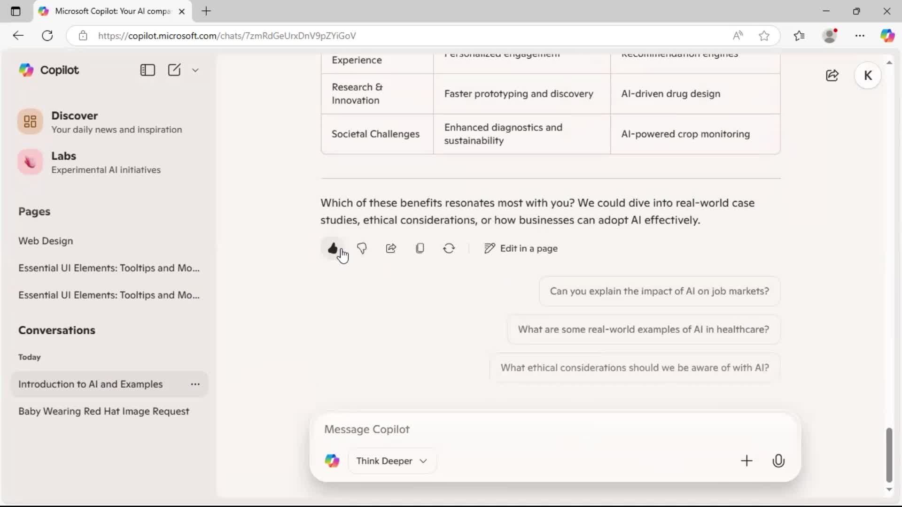The width and height of the screenshot is (902, 507).
Task: Click the 'AI-driven drug design' table cell
Action: click(x=695, y=94)
